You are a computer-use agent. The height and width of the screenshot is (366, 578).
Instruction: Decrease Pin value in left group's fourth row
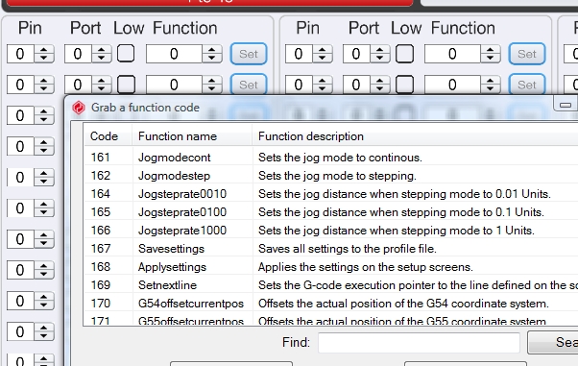(44, 151)
